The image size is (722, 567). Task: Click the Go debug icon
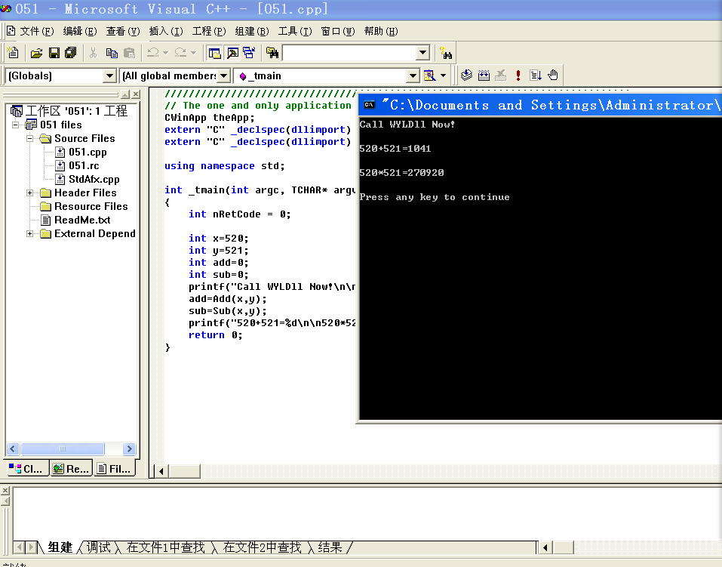pos(536,75)
